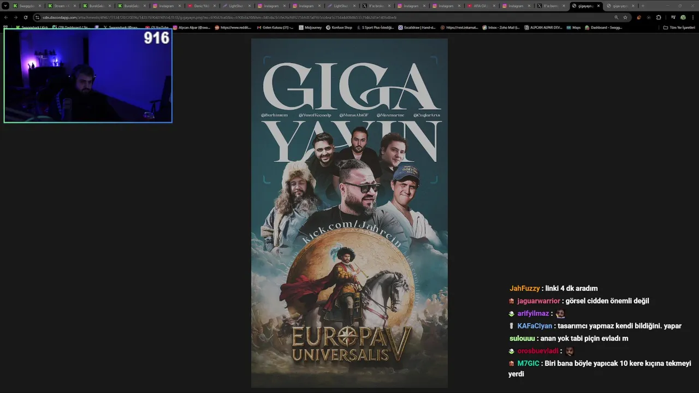Open the S Sport Plus bookmark
This screenshot has width=699, height=393.
(375, 27)
